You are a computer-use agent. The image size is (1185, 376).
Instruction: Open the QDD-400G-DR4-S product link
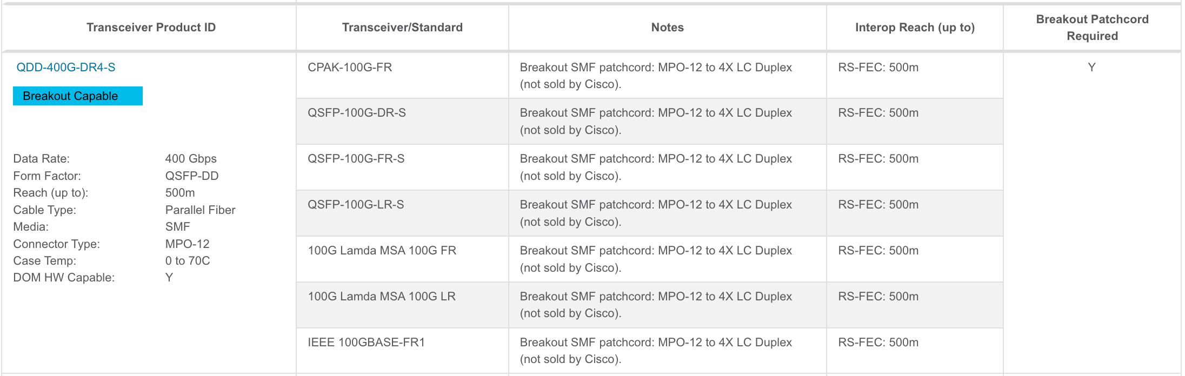tap(66, 68)
